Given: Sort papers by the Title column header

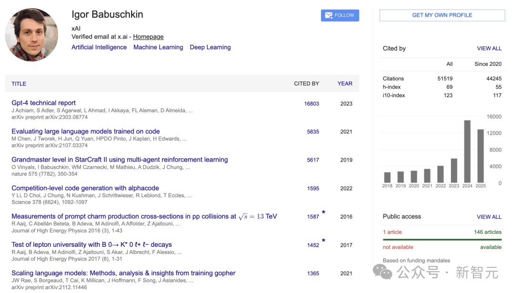Looking at the screenshot, I should 19,84.
